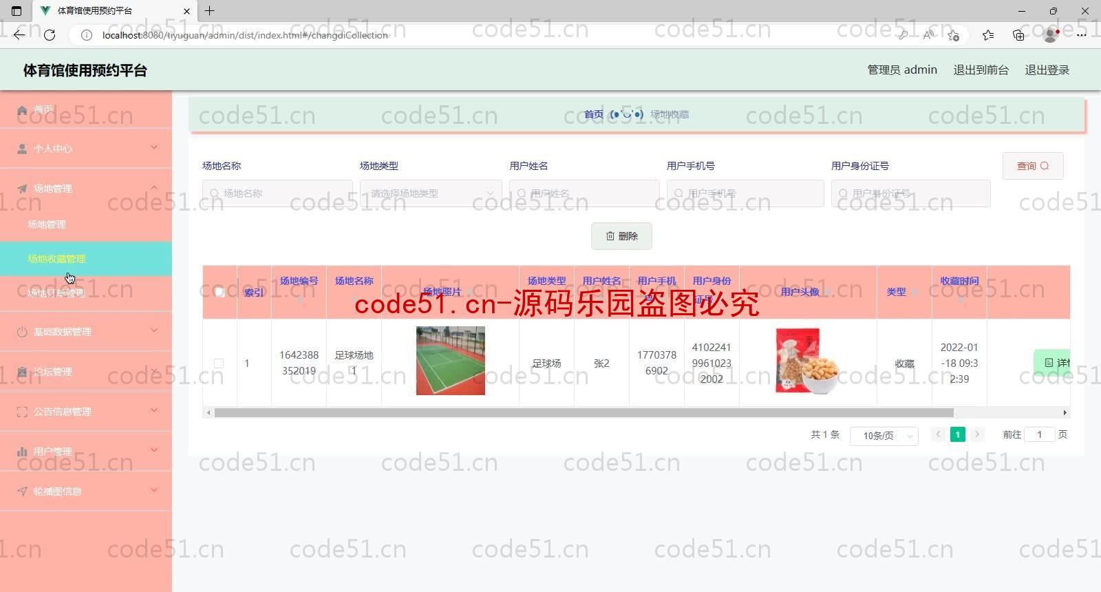
Task: Open the browser profile avatar icon
Action: point(1051,35)
